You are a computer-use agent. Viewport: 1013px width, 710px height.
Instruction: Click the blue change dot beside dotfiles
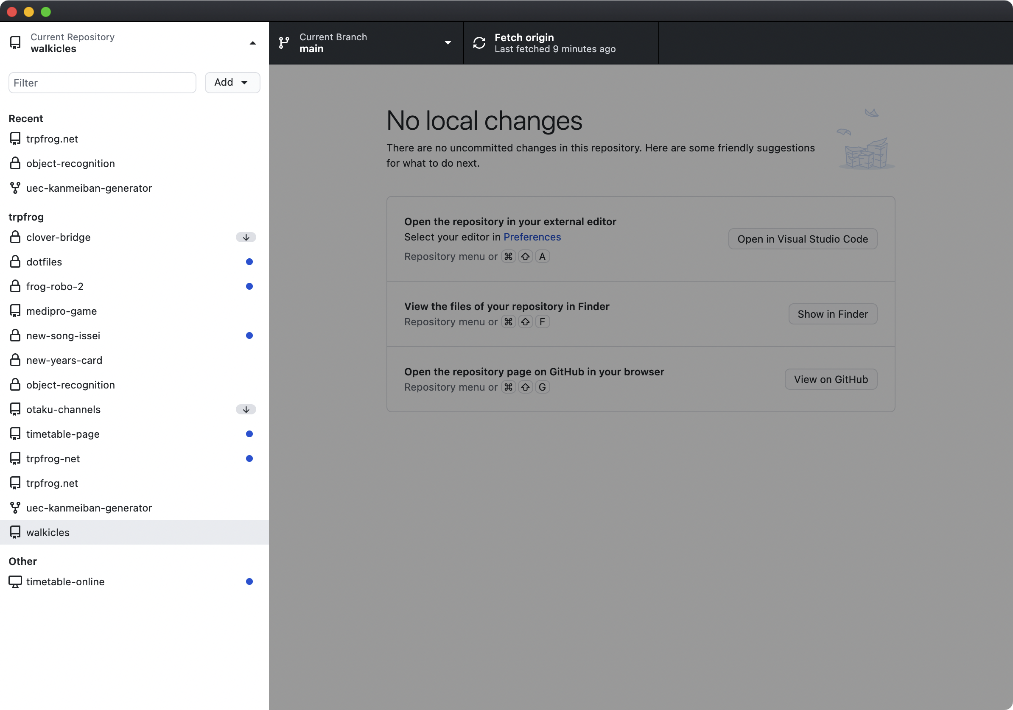249,262
